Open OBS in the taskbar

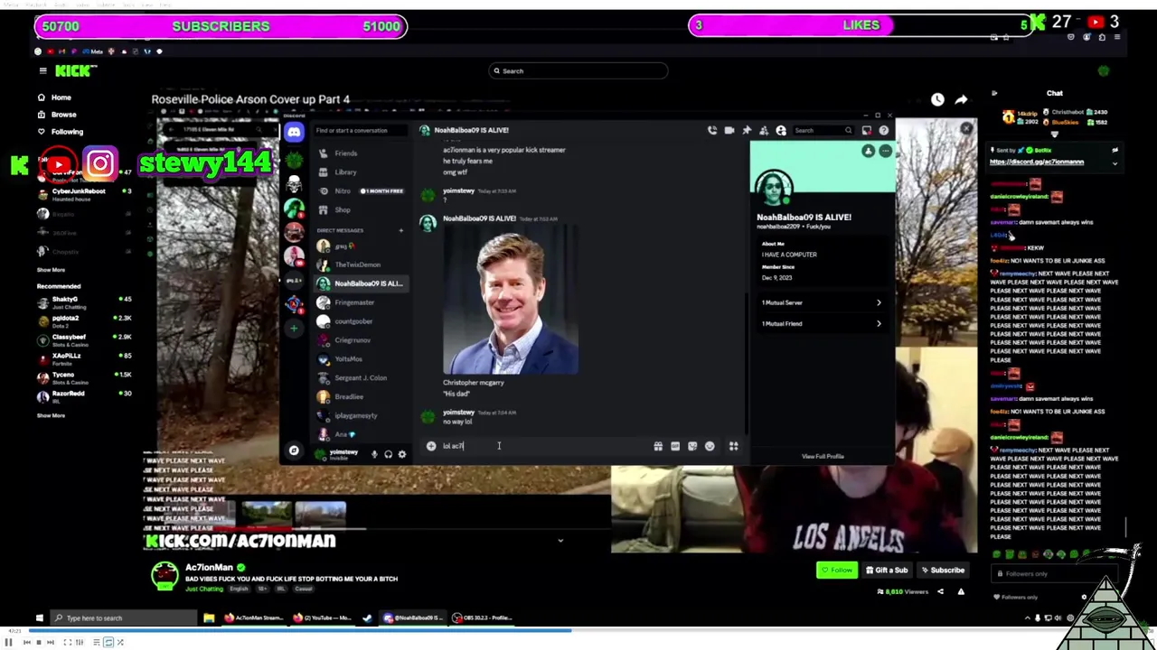(484, 617)
